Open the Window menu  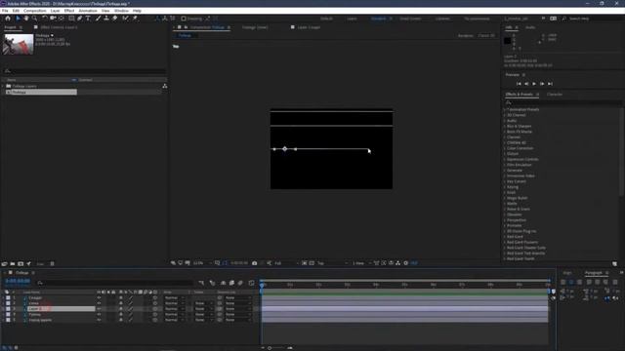[x=121, y=11]
